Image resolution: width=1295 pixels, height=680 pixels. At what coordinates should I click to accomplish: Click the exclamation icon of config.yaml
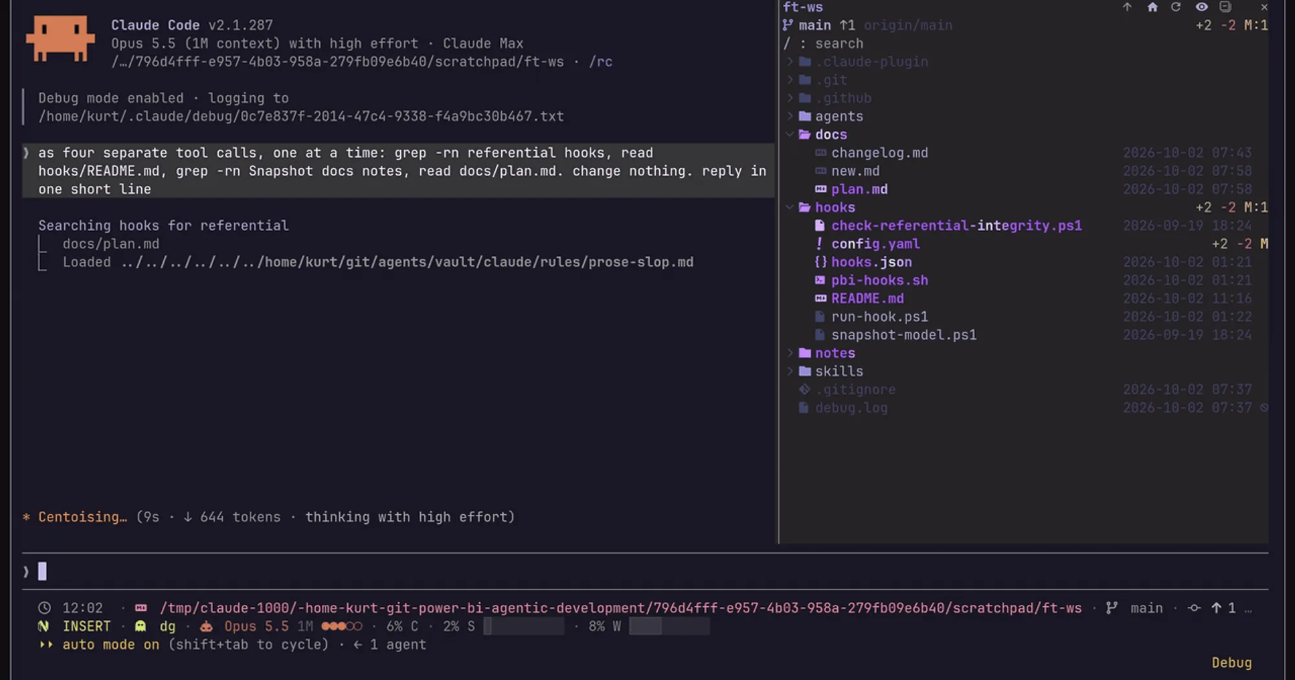point(819,244)
